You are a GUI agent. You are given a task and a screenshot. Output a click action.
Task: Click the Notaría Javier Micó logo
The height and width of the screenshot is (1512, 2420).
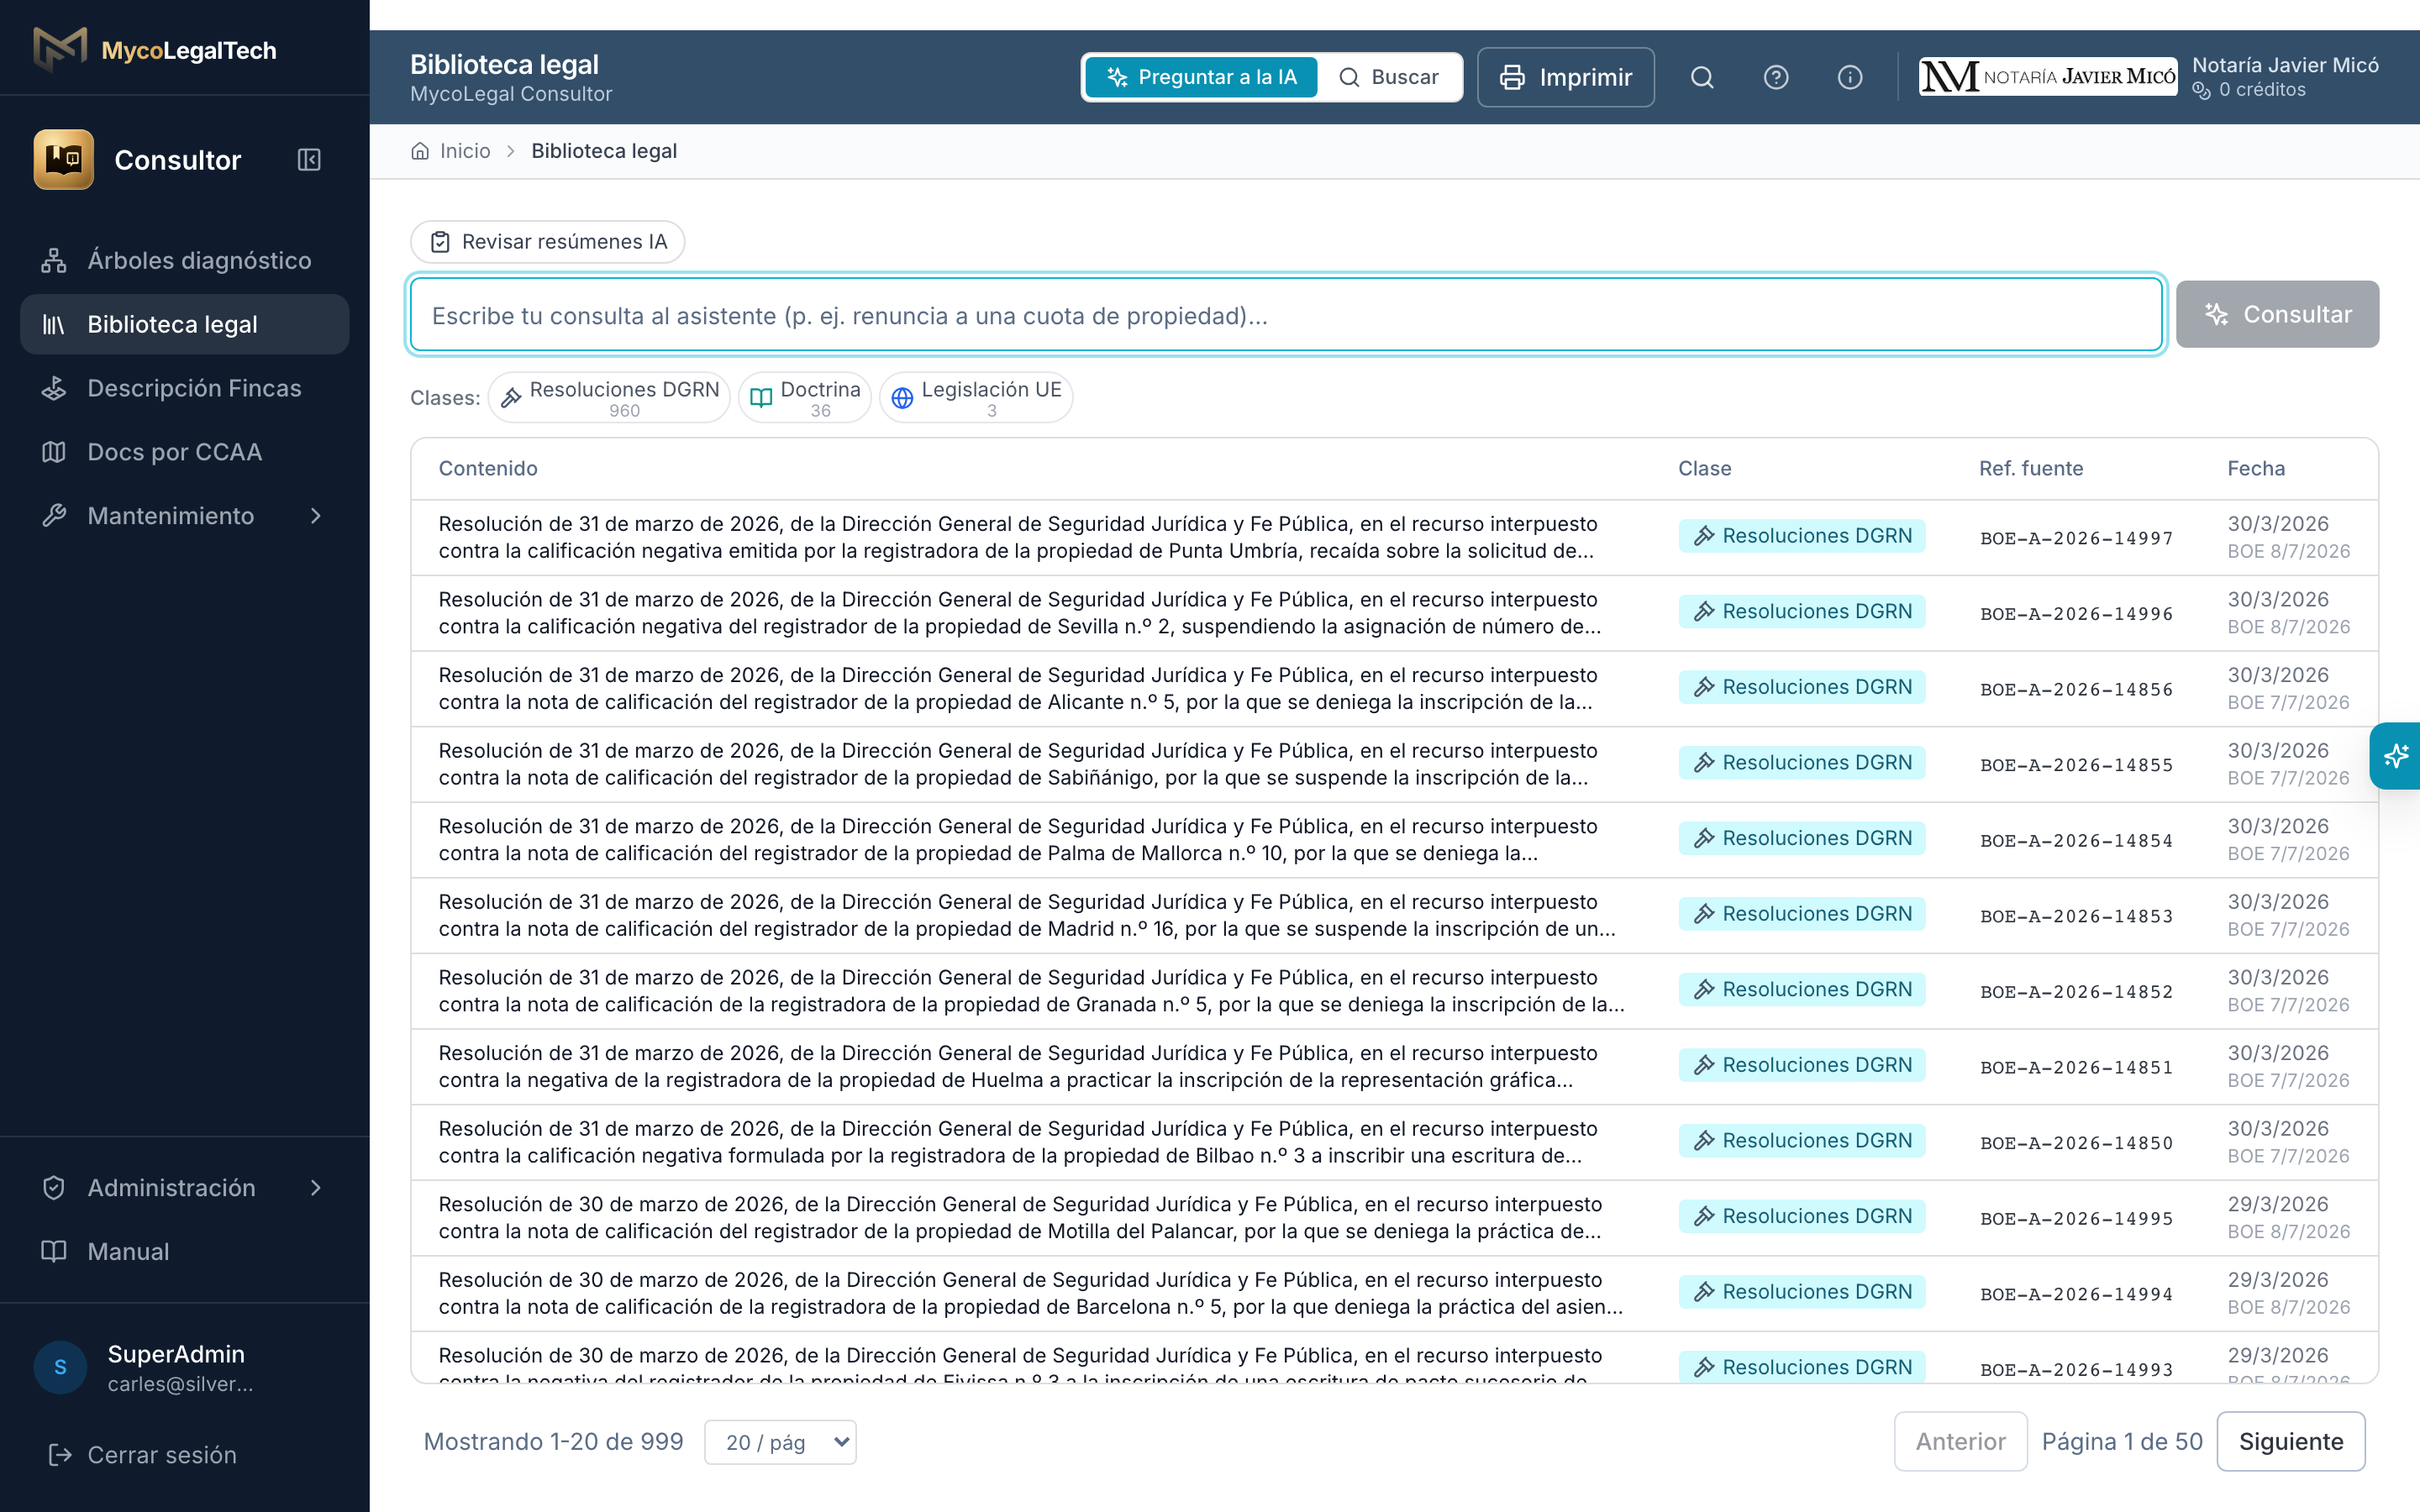point(2047,77)
